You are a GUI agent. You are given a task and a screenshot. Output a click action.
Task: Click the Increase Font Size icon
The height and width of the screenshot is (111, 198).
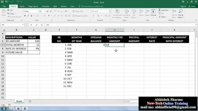[47, 11]
